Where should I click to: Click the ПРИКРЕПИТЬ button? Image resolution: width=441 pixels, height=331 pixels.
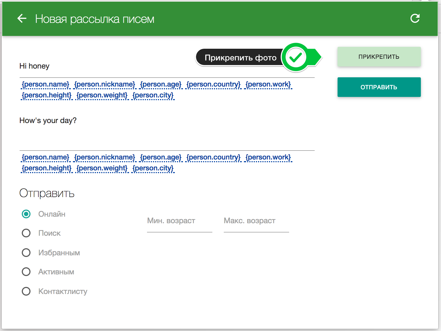point(379,57)
